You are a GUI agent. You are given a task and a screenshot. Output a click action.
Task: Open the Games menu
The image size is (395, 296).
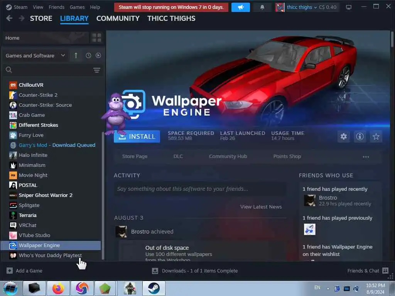click(77, 7)
